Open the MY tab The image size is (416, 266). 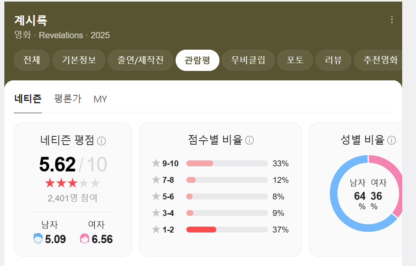tap(101, 99)
